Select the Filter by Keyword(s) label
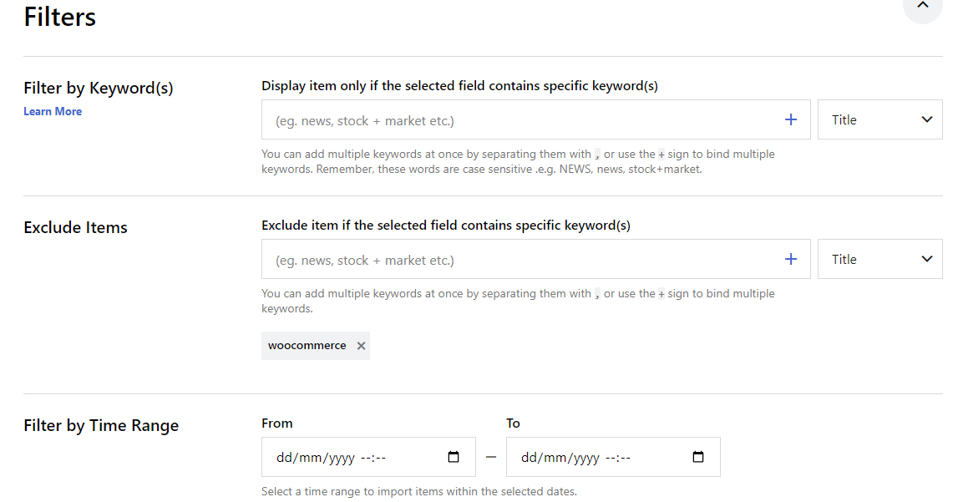The height and width of the screenshot is (502, 963). click(x=97, y=88)
